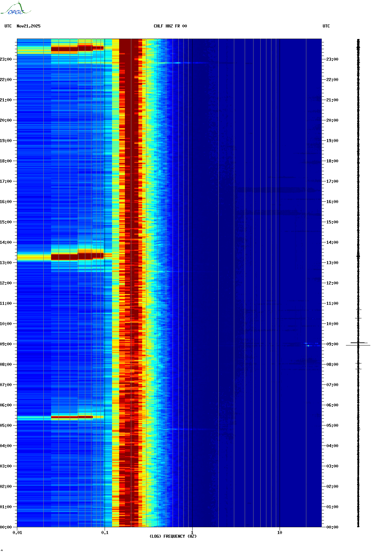The width and height of the screenshot is (373, 554).
Task: Click the 18:00 label on the right axis
Action: coord(332,161)
